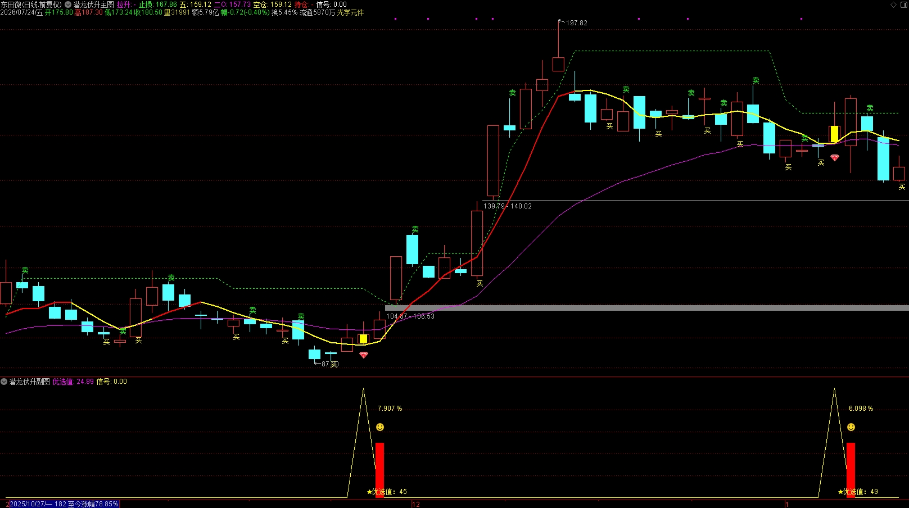Select the yellow highlighted candle in January
The image size is (909, 508).
click(x=834, y=134)
